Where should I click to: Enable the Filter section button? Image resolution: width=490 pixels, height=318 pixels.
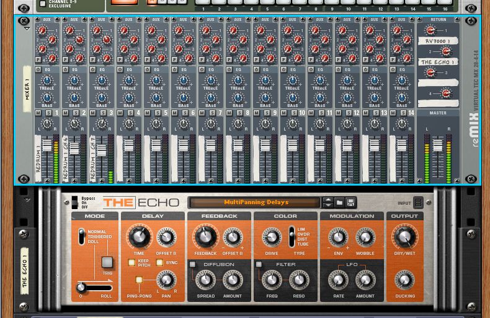coord(259,264)
